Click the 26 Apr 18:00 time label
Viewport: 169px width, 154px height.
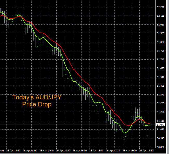coord(130,150)
